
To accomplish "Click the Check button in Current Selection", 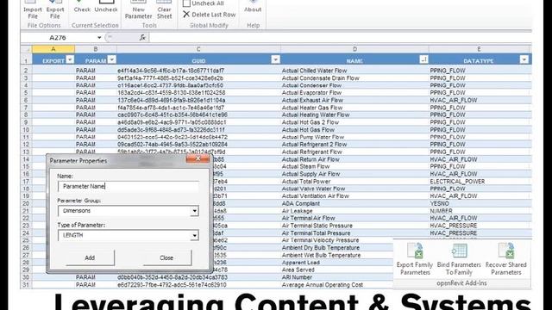I will [x=82, y=7].
